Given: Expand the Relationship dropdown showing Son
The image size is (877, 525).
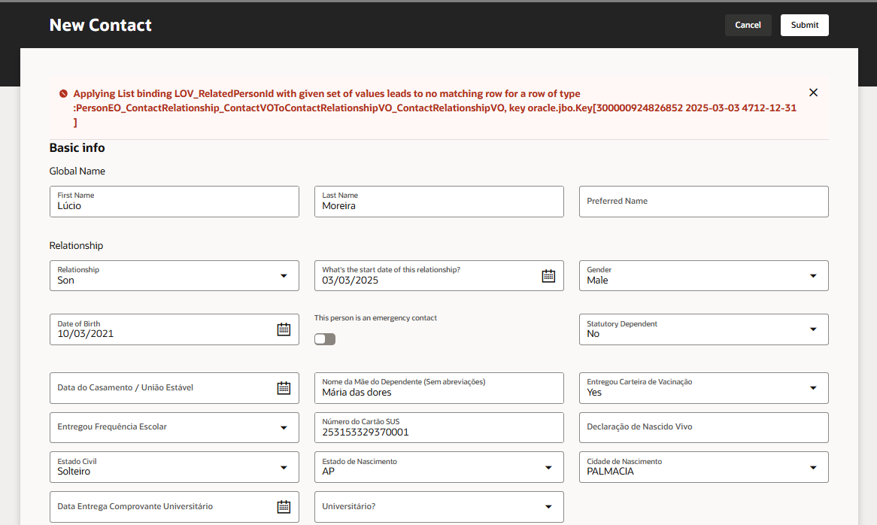Looking at the screenshot, I should click(284, 275).
